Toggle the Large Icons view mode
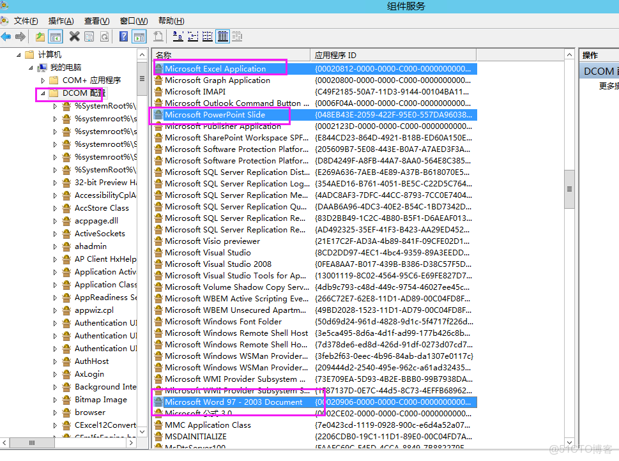This screenshot has width=619, height=461. [178, 36]
